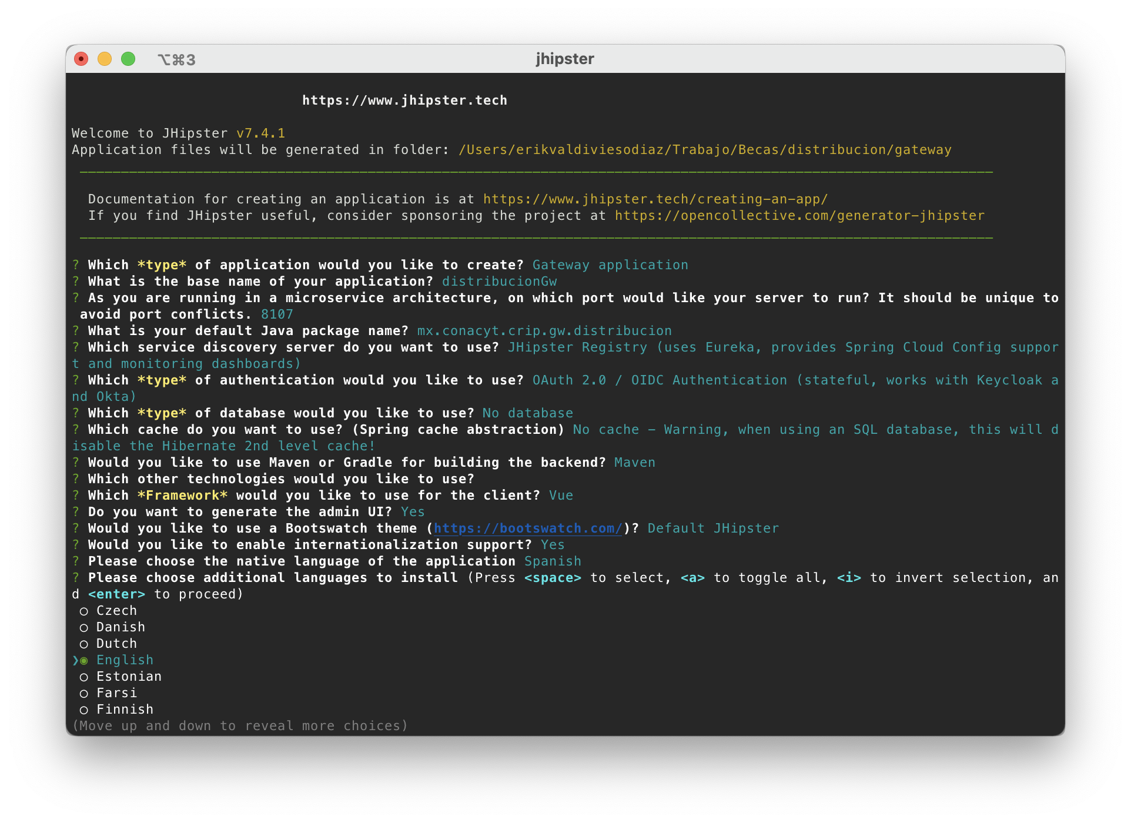1131x823 pixels.
Task: Deselect the English language checkbox
Action: click(84, 661)
